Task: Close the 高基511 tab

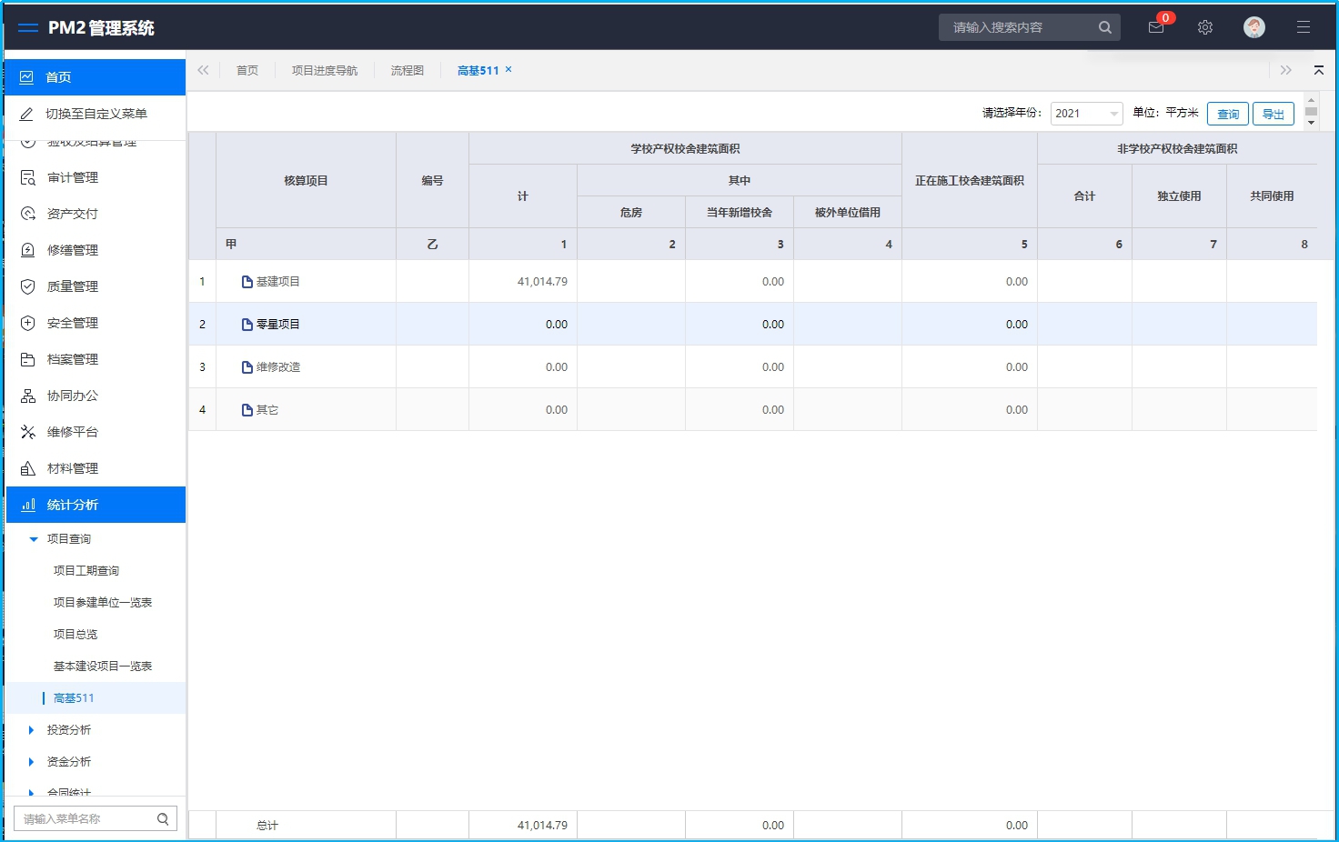Action: tap(508, 69)
